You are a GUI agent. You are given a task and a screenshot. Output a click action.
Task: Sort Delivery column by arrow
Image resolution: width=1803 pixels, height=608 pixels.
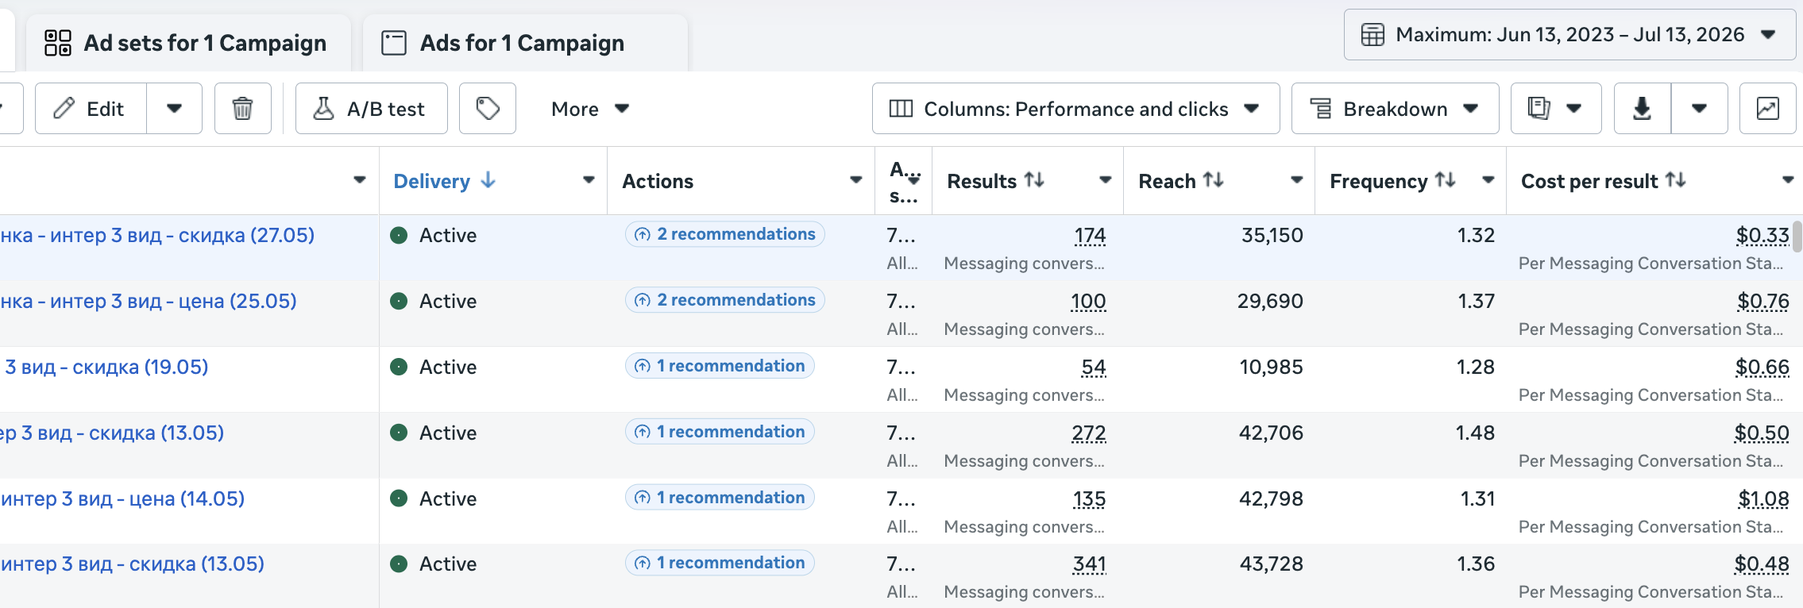pyautogui.click(x=488, y=181)
